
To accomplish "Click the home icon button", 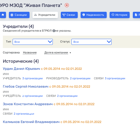I will click(x=3, y=15).
